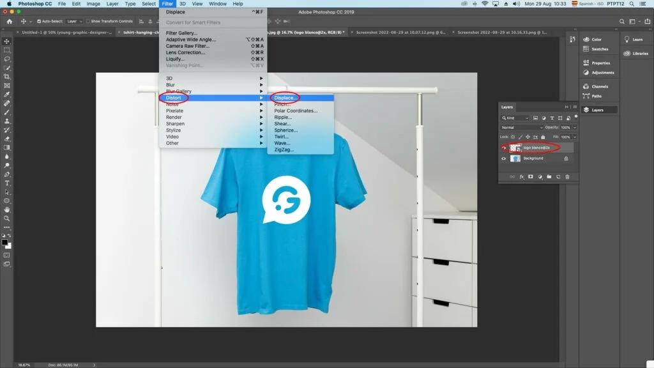Open layer styles with the fx icon
Image resolution: width=654 pixels, height=368 pixels.
(x=521, y=177)
